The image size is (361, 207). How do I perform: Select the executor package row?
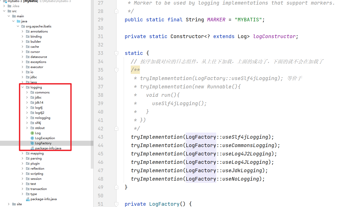click(46, 67)
